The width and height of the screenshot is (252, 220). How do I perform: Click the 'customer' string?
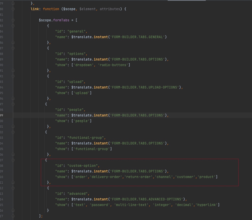[x=185, y=177]
